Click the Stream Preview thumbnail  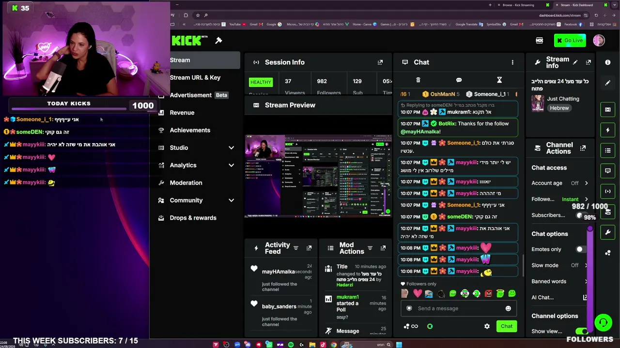(x=318, y=176)
